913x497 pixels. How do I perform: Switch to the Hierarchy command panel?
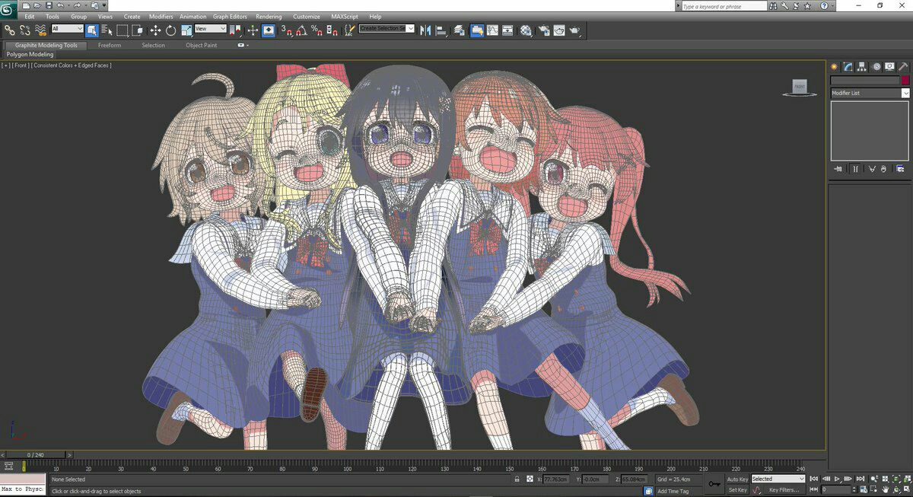tap(861, 67)
